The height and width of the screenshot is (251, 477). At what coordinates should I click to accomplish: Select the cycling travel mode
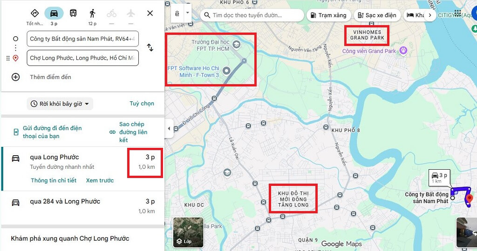pyautogui.click(x=112, y=13)
